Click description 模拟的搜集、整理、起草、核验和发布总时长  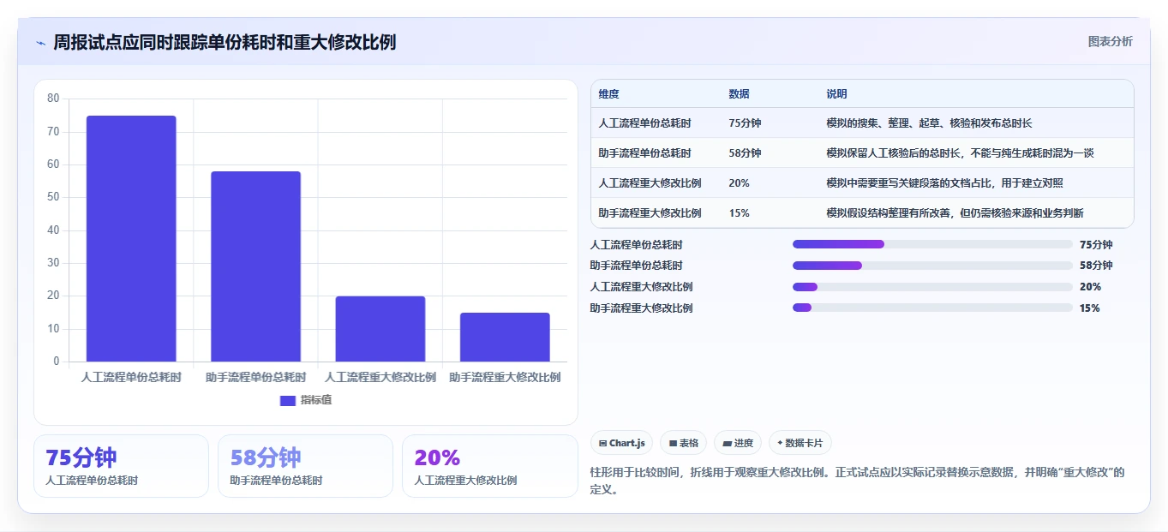click(x=929, y=123)
